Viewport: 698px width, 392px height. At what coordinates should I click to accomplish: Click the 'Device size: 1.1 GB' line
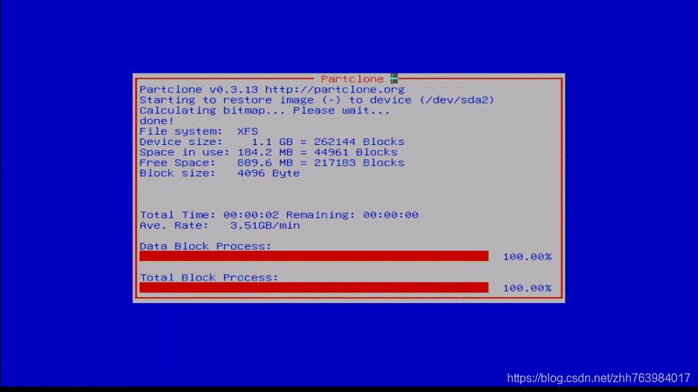click(x=272, y=142)
